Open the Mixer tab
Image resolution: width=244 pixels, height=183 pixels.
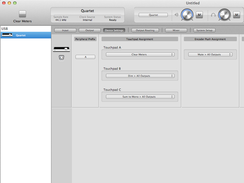point(176,30)
